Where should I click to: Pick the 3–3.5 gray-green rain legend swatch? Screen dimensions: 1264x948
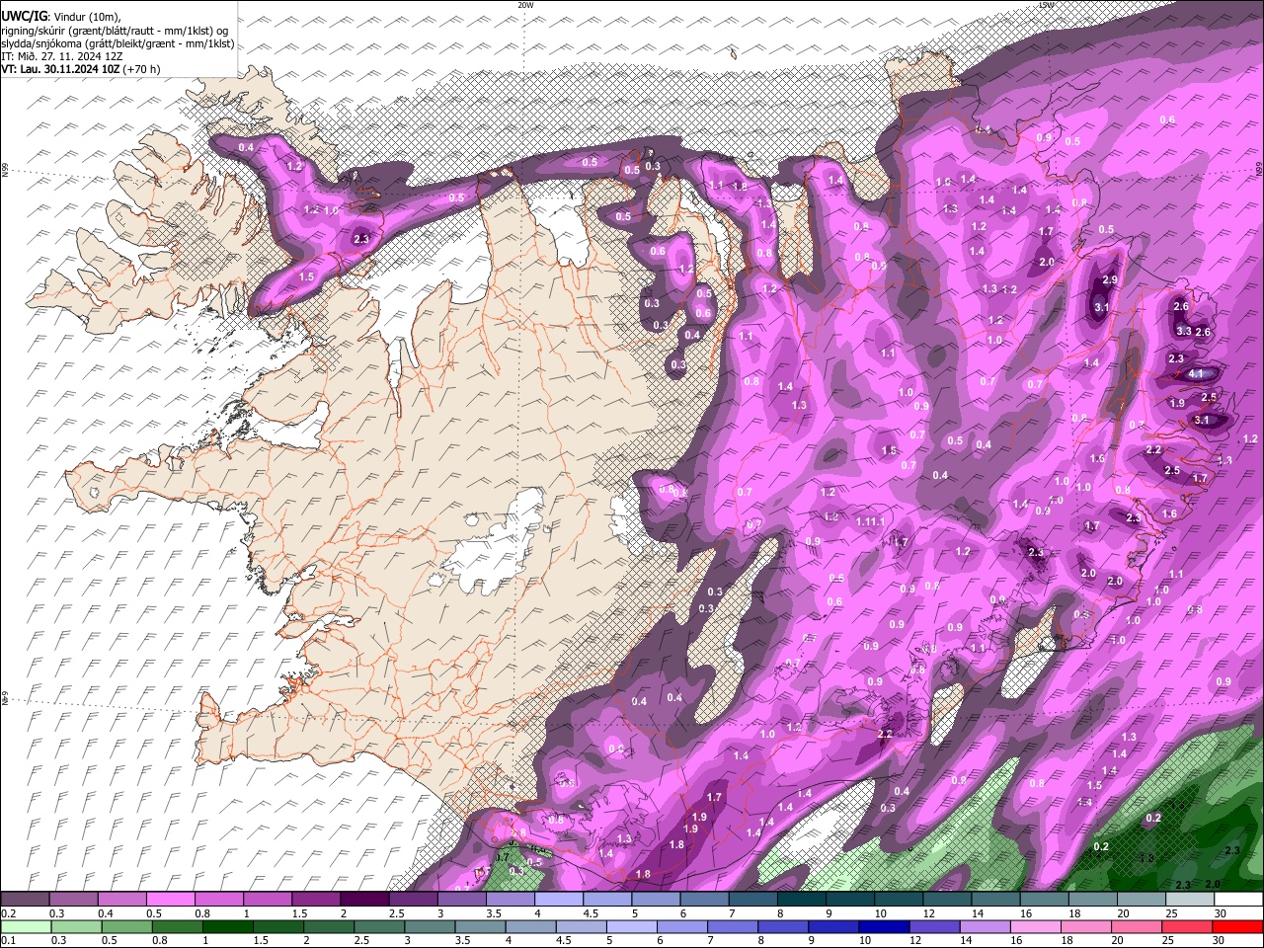pyautogui.click(x=429, y=927)
